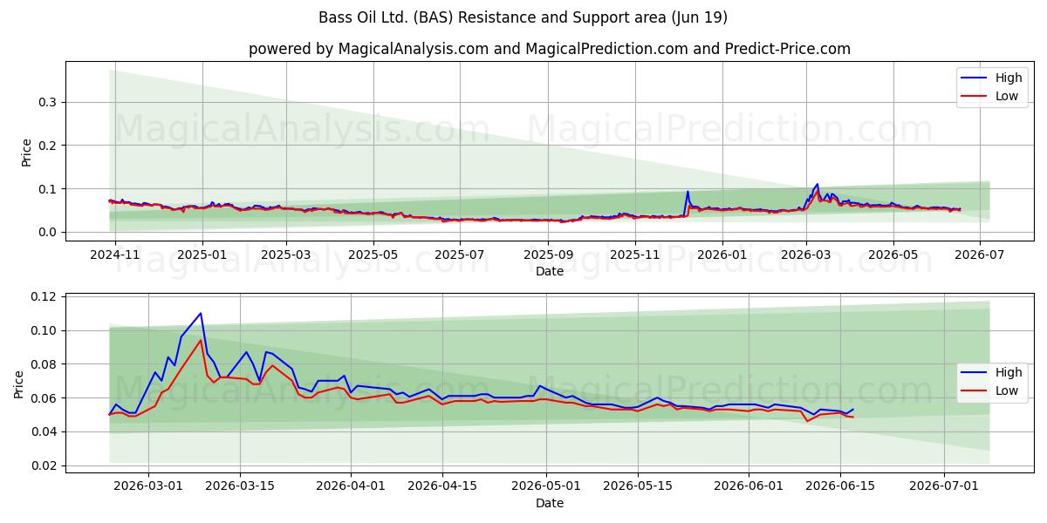The width and height of the screenshot is (1047, 523).
Task: Click the '2026-05-01' tick on the bottom chart
Action: click(546, 486)
